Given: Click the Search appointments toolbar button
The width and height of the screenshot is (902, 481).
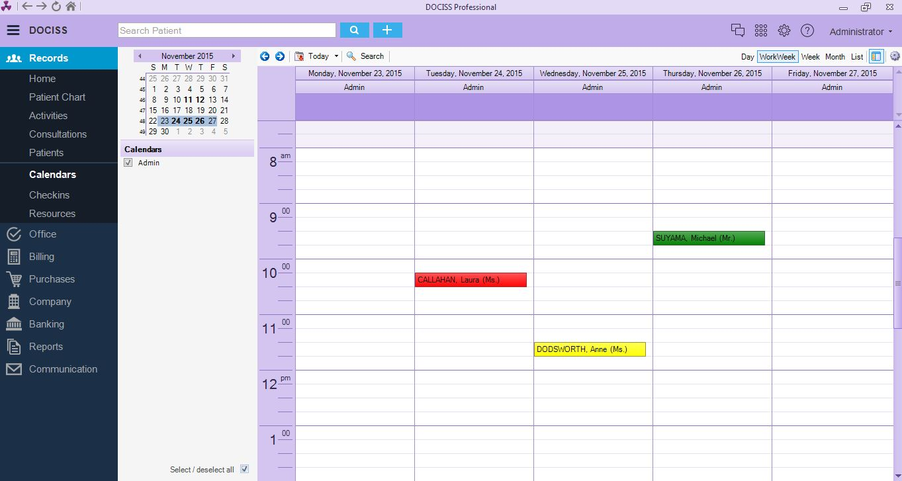Looking at the screenshot, I should (365, 56).
